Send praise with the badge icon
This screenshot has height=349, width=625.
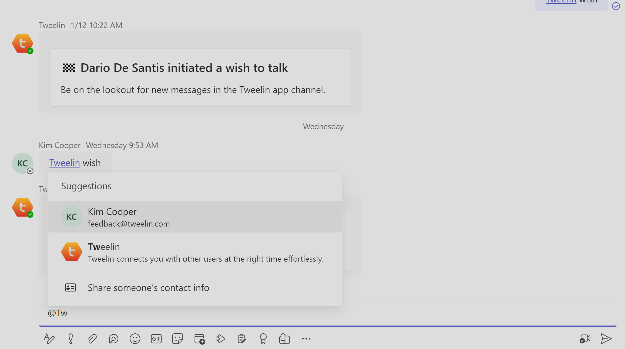263,339
